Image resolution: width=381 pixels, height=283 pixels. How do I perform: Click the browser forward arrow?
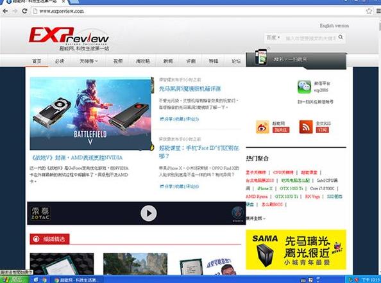tap(15, 11)
